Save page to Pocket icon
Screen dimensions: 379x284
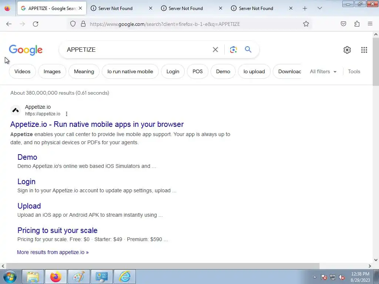point(343,24)
